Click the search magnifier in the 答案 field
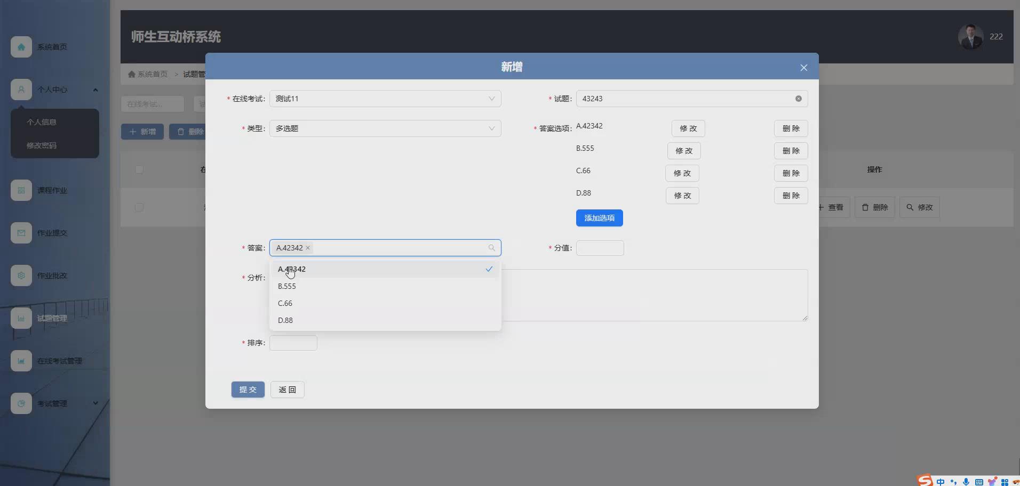The height and width of the screenshot is (486, 1020). 490,248
